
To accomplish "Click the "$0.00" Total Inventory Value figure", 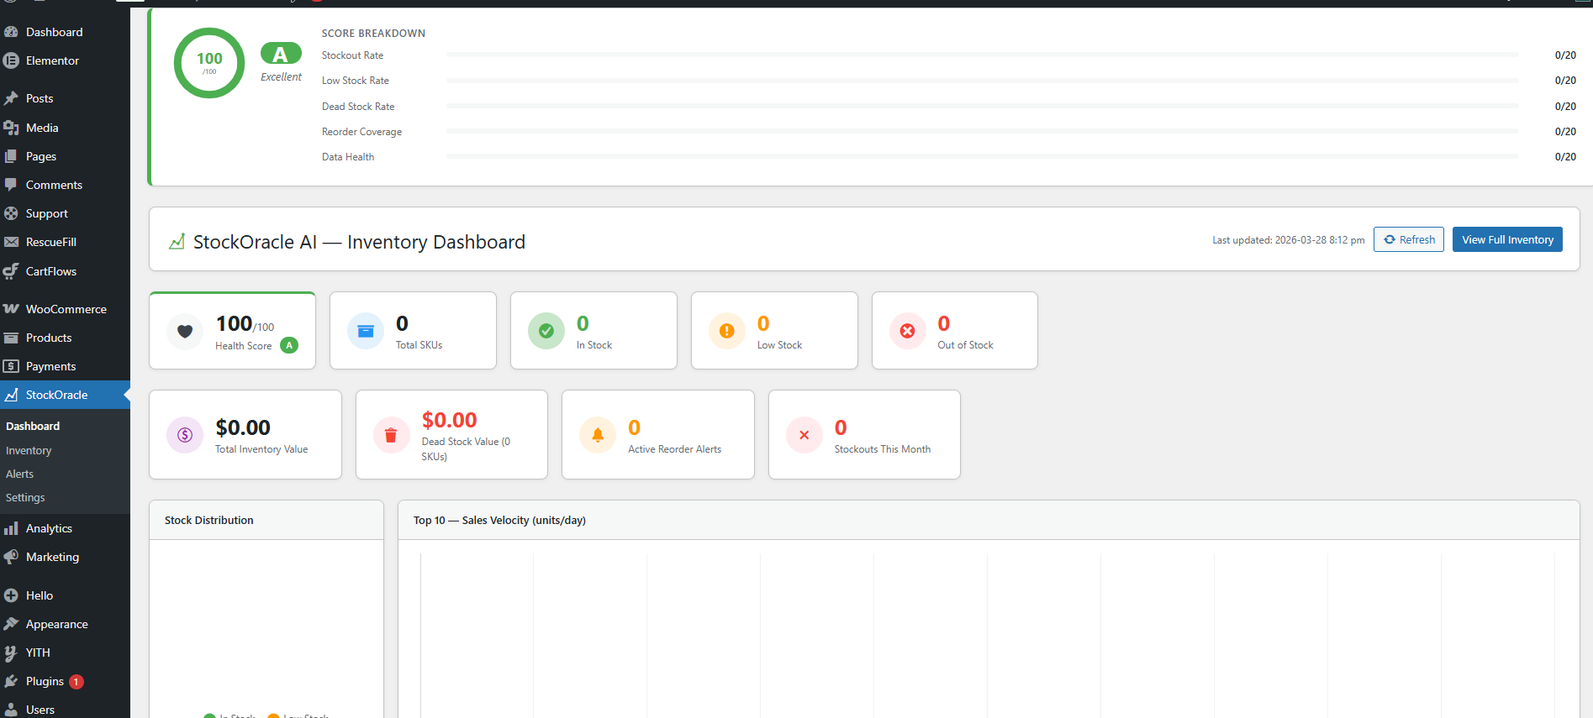I will pos(243,427).
